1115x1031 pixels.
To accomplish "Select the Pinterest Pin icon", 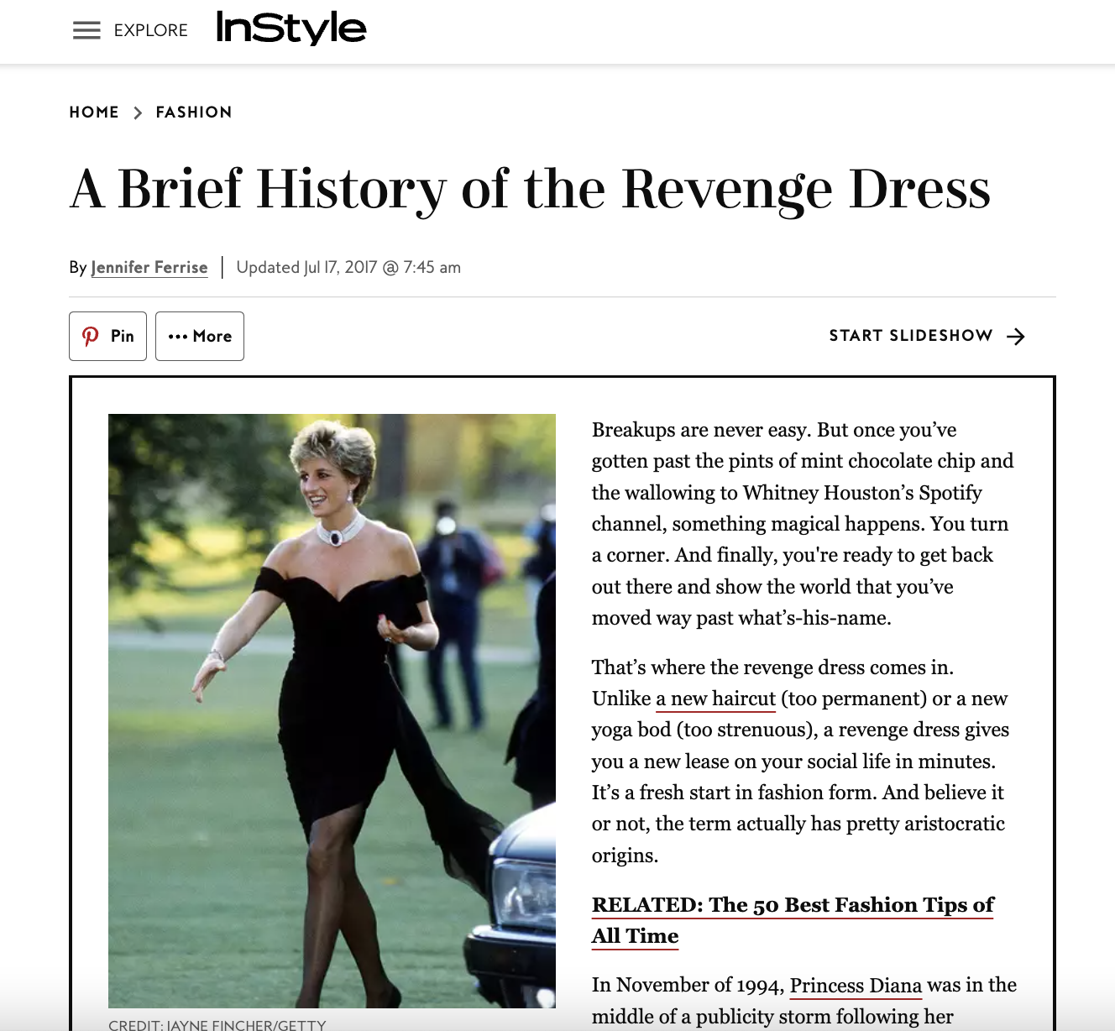I will point(92,336).
